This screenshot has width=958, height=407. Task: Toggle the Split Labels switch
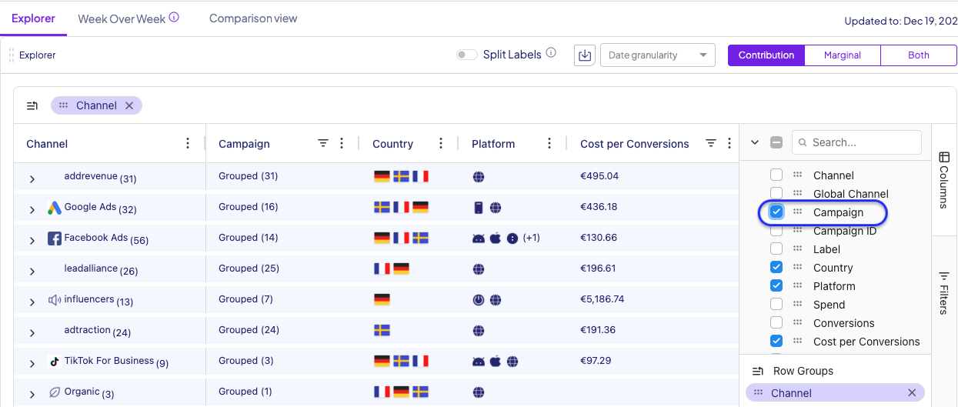(x=466, y=55)
